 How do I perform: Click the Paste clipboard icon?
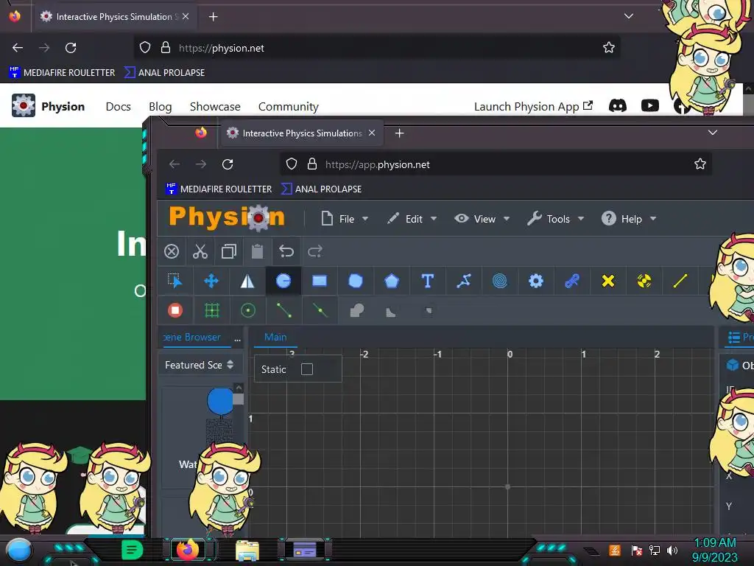pyautogui.click(x=257, y=251)
